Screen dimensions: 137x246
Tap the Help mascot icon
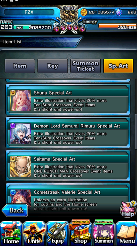tap(128, 209)
